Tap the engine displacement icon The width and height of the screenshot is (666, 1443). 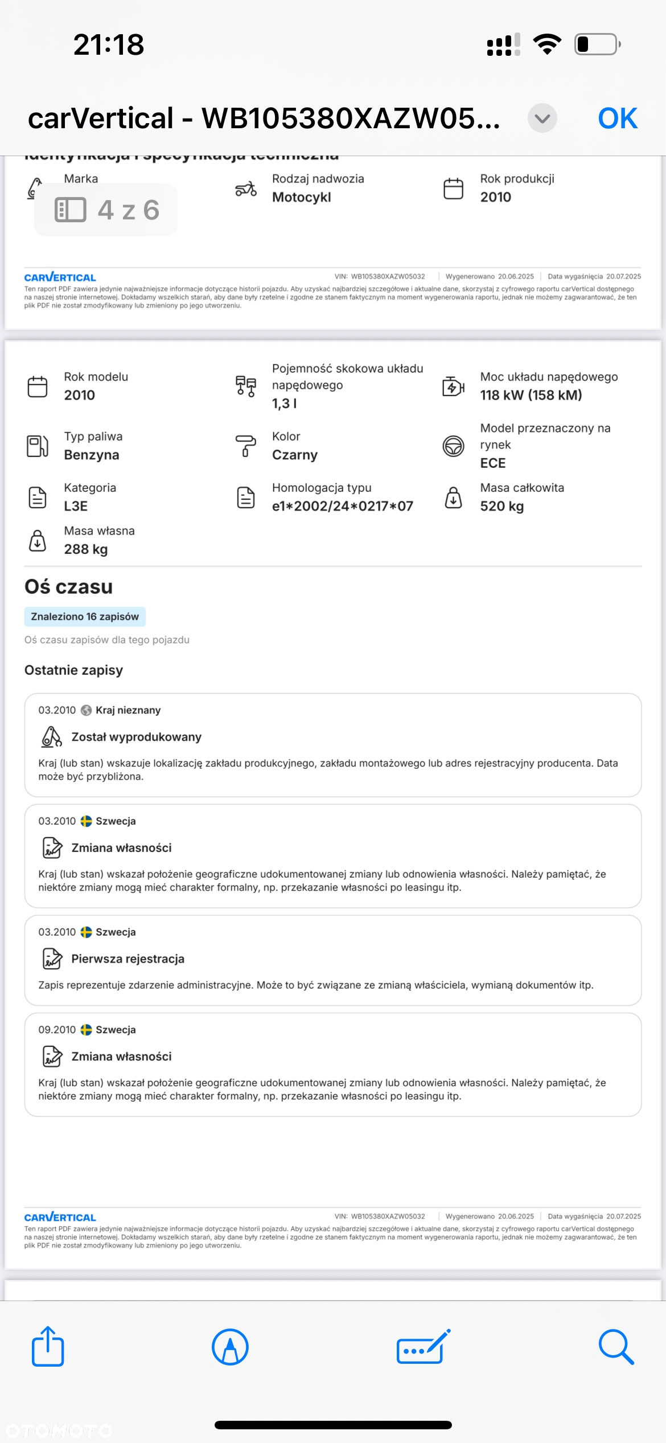pyautogui.click(x=246, y=386)
